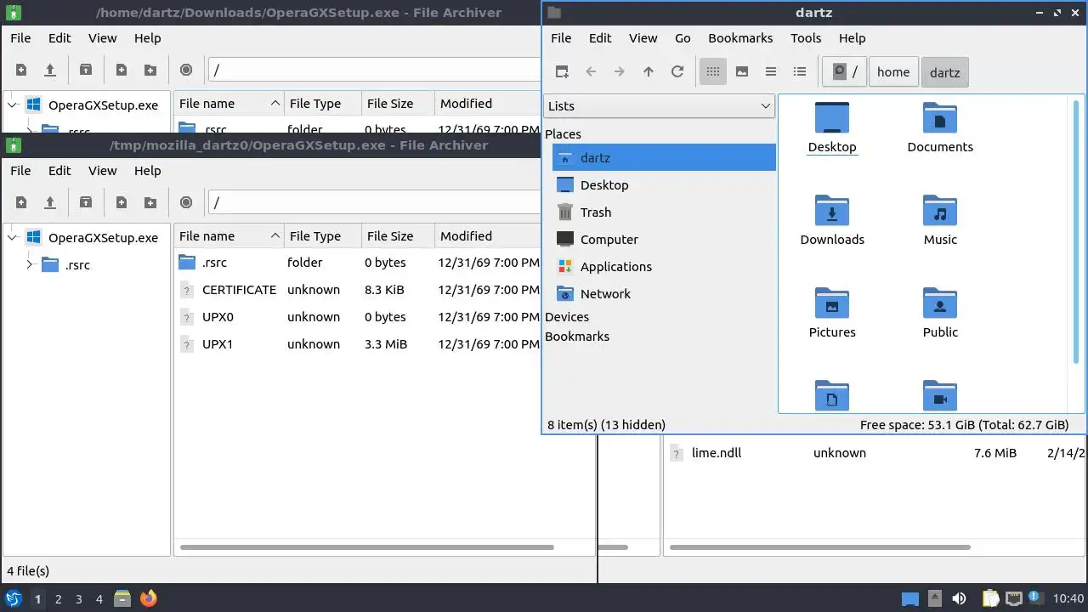The width and height of the screenshot is (1088, 612).
Task: Click path input field in /tmp archiver window
Action: pyautogui.click(x=375, y=202)
